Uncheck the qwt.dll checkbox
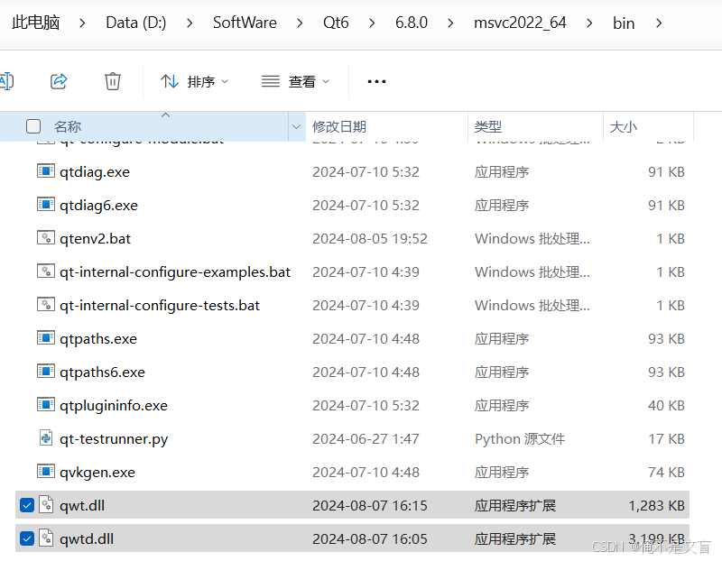Viewport: 722px width, 561px height. [27, 505]
